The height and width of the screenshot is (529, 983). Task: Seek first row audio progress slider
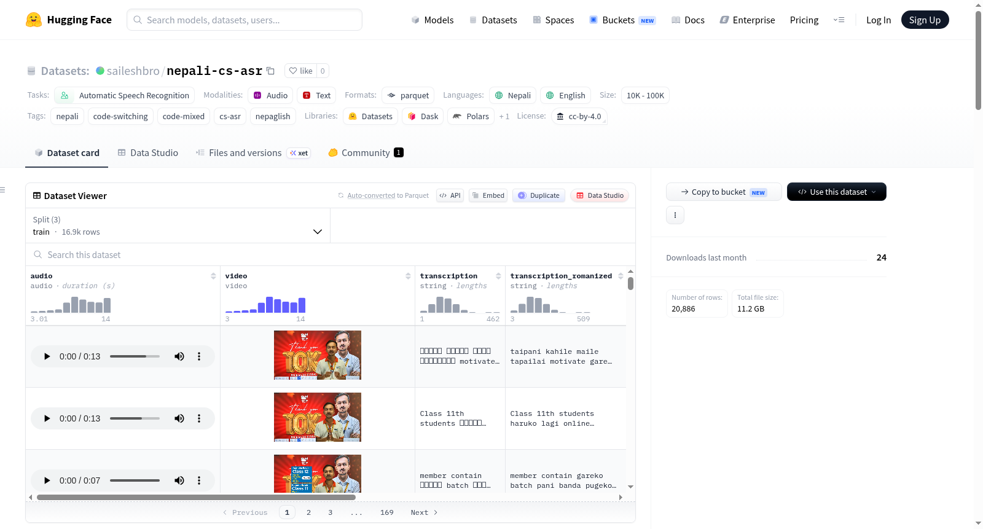coord(135,356)
